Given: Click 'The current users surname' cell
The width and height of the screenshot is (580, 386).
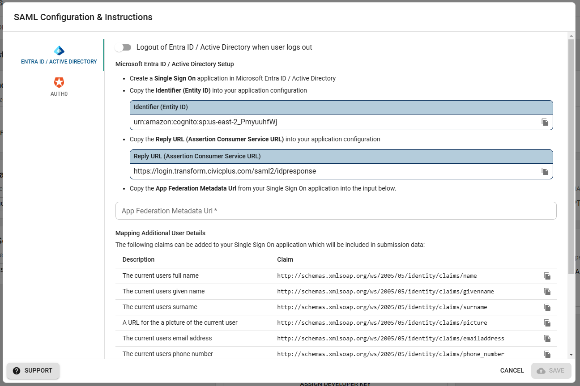Looking at the screenshot, I should click(x=160, y=307).
